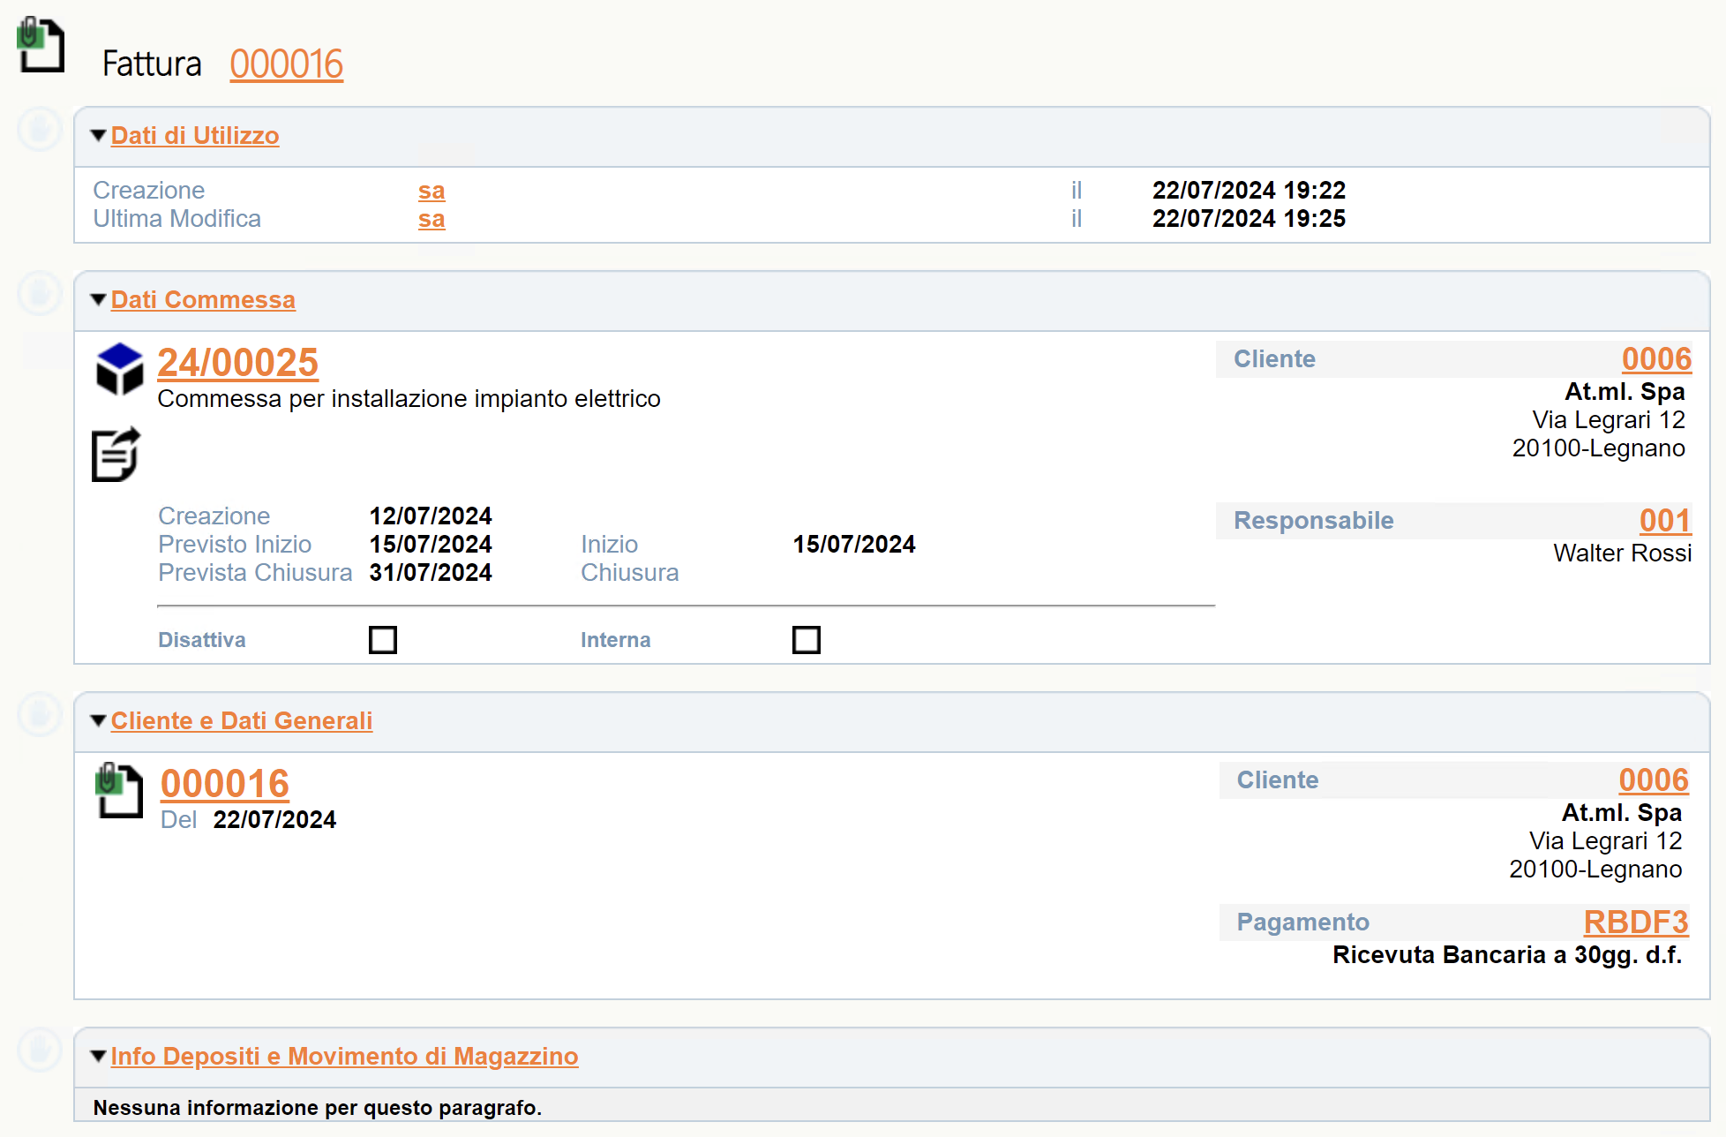The width and height of the screenshot is (1726, 1137).
Task: Click the edit note icon under commessa cube
Action: [x=116, y=454]
